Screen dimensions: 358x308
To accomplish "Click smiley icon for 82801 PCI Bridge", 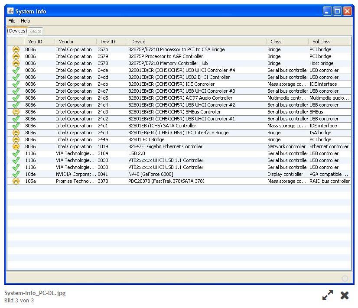I will (x=16, y=139).
